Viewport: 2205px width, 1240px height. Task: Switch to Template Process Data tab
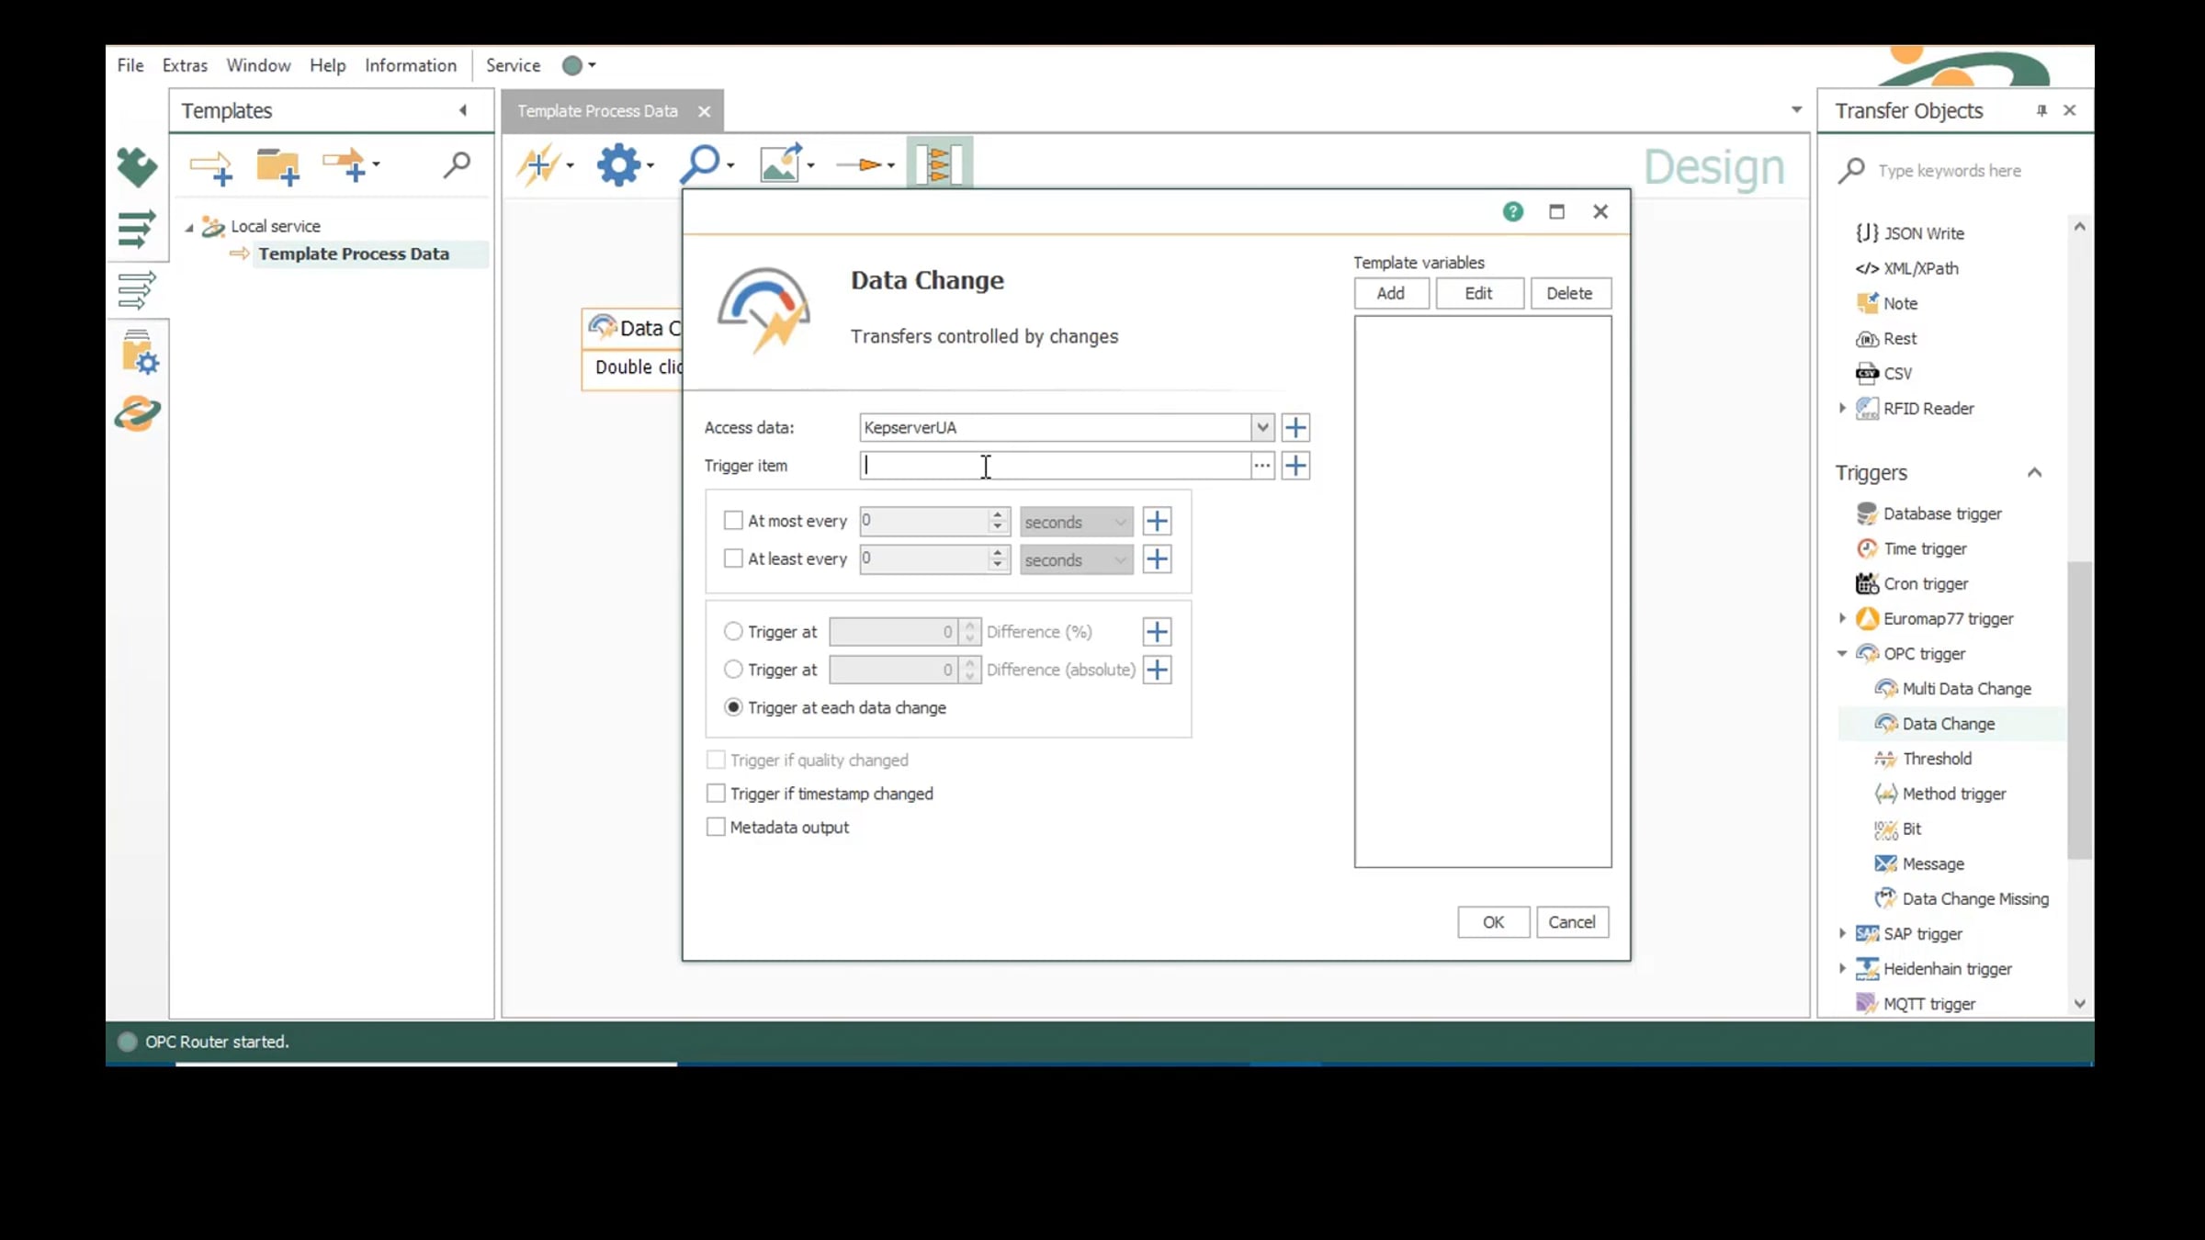click(x=597, y=111)
